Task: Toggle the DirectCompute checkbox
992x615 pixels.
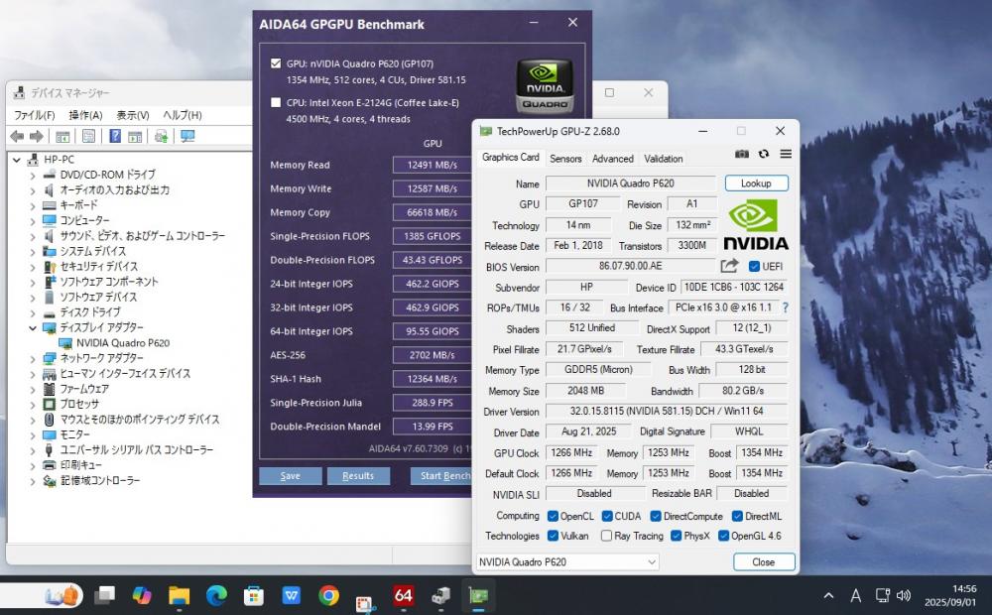Action: pyautogui.click(x=656, y=516)
